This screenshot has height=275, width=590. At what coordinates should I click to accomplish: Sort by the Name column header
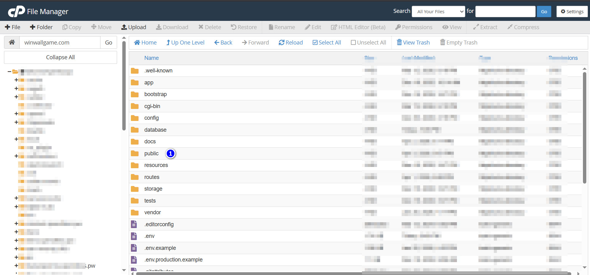pyautogui.click(x=151, y=58)
